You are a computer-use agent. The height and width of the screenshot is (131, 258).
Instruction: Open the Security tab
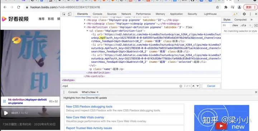[x=192, y=14]
